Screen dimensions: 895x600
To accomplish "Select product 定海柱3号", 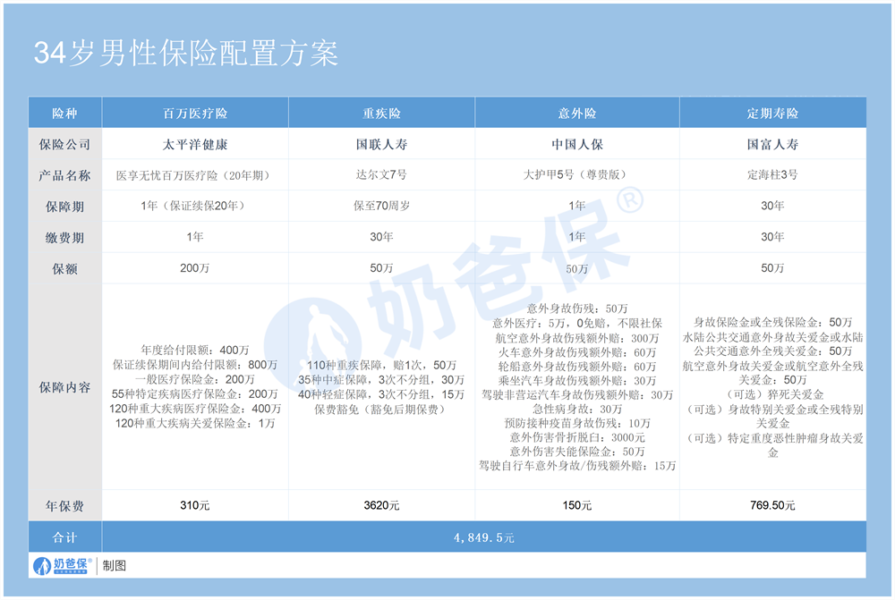I will (x=773, y=174).
